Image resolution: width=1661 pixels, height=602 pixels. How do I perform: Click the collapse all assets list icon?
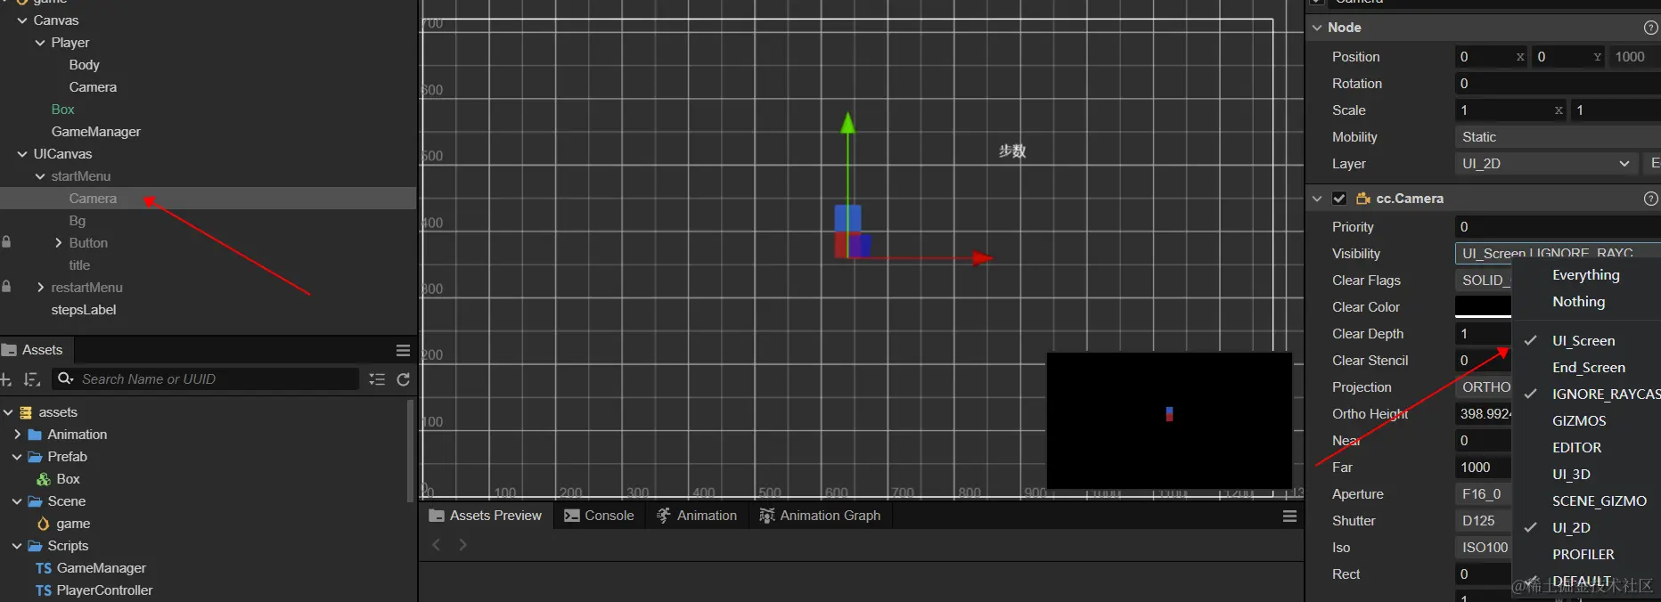click(x=377, y=379)
